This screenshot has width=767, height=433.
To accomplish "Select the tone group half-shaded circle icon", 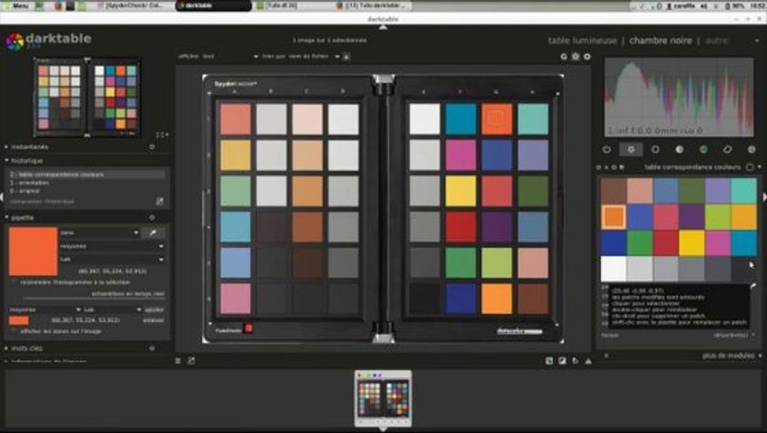I will pyautogui.click(x=679, y=149).
